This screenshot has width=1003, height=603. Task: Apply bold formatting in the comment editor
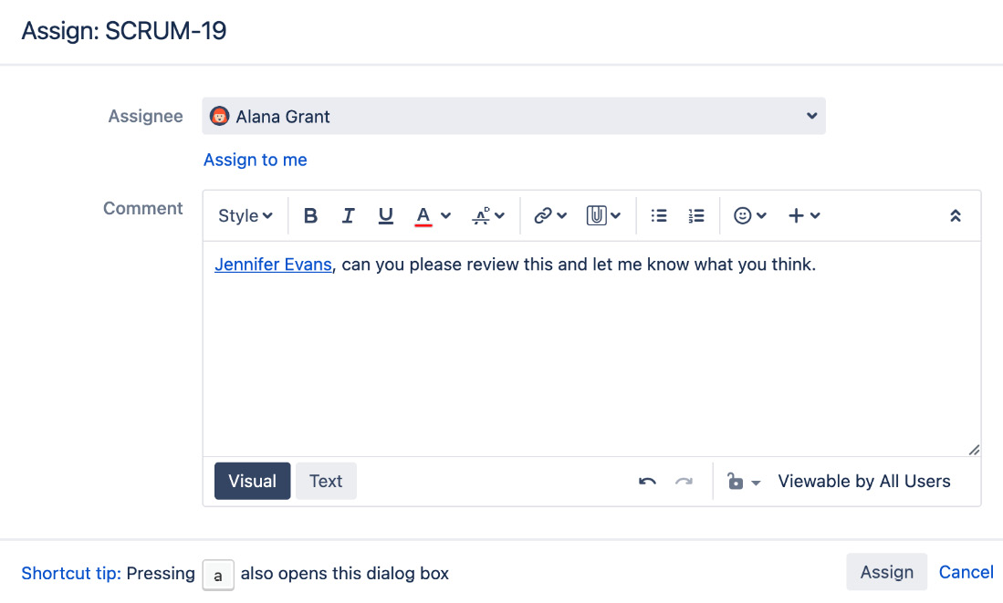(x=310, y=215)
